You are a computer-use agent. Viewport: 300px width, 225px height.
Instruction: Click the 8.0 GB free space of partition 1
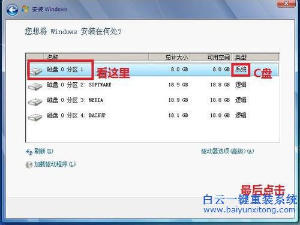pyautogui.click(x=221, y=70)
